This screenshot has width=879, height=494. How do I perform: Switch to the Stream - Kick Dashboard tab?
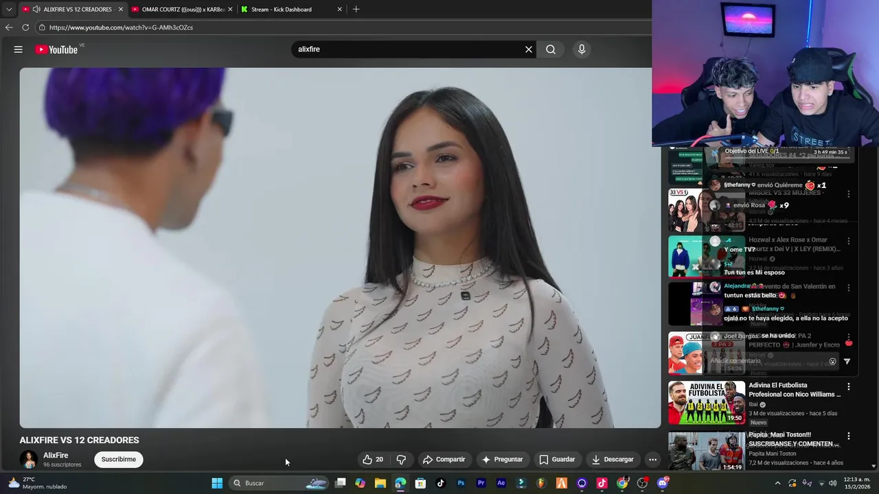point(292,10)
